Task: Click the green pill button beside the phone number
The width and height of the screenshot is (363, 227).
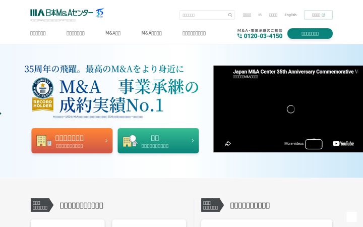Action: 310,34
